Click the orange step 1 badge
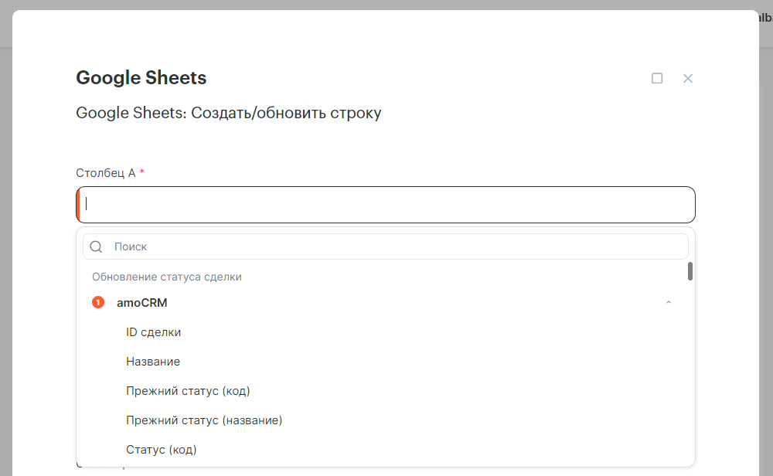The height and width of the screenshot is (476, 773). tap(98, 303)
